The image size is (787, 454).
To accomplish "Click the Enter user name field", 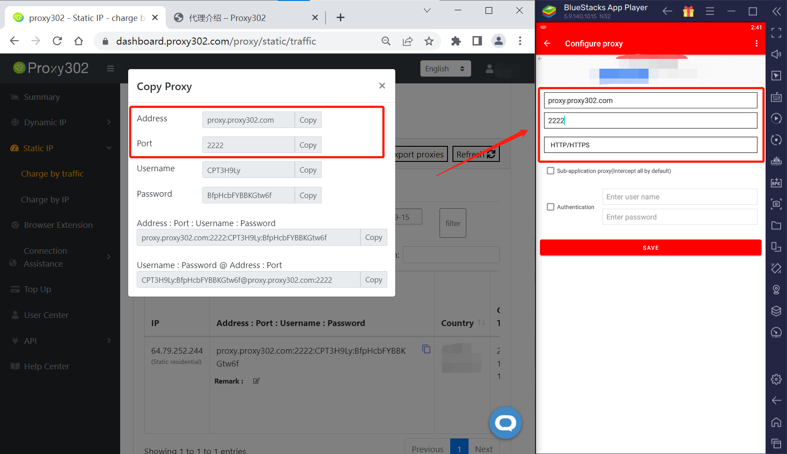I will click(679, 197).
